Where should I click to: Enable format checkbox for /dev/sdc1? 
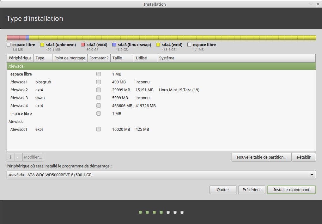99,129
